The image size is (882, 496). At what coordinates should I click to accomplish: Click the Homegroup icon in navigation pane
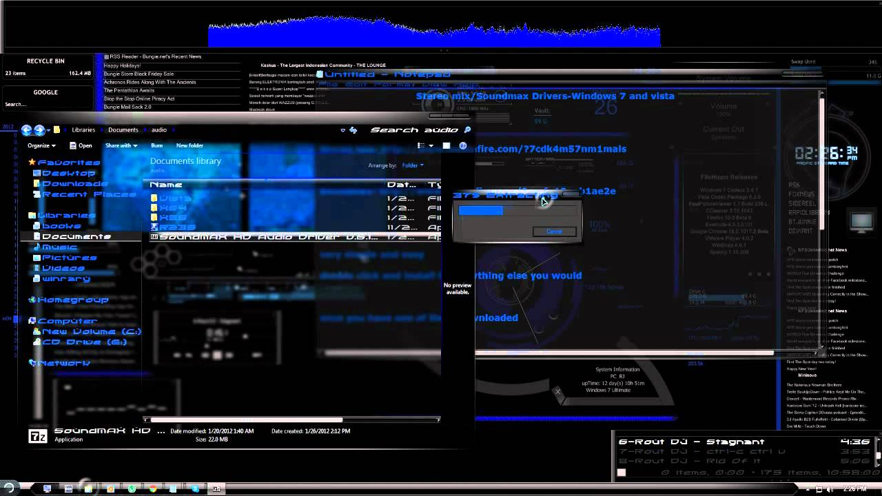pos(32,300)
